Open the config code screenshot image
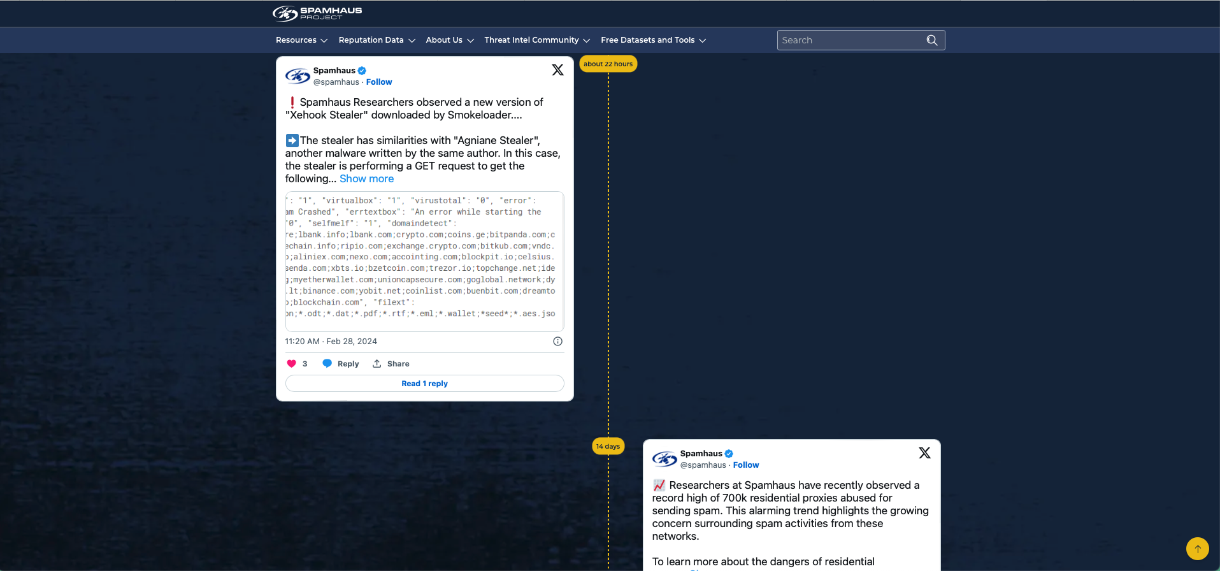 click(425, 261)
